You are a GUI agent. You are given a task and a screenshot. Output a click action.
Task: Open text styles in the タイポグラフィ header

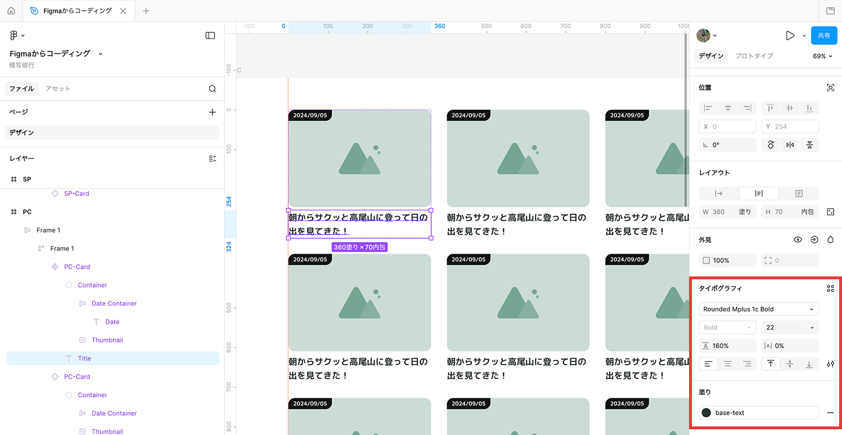pyautogui.click(x=831, y=288)
